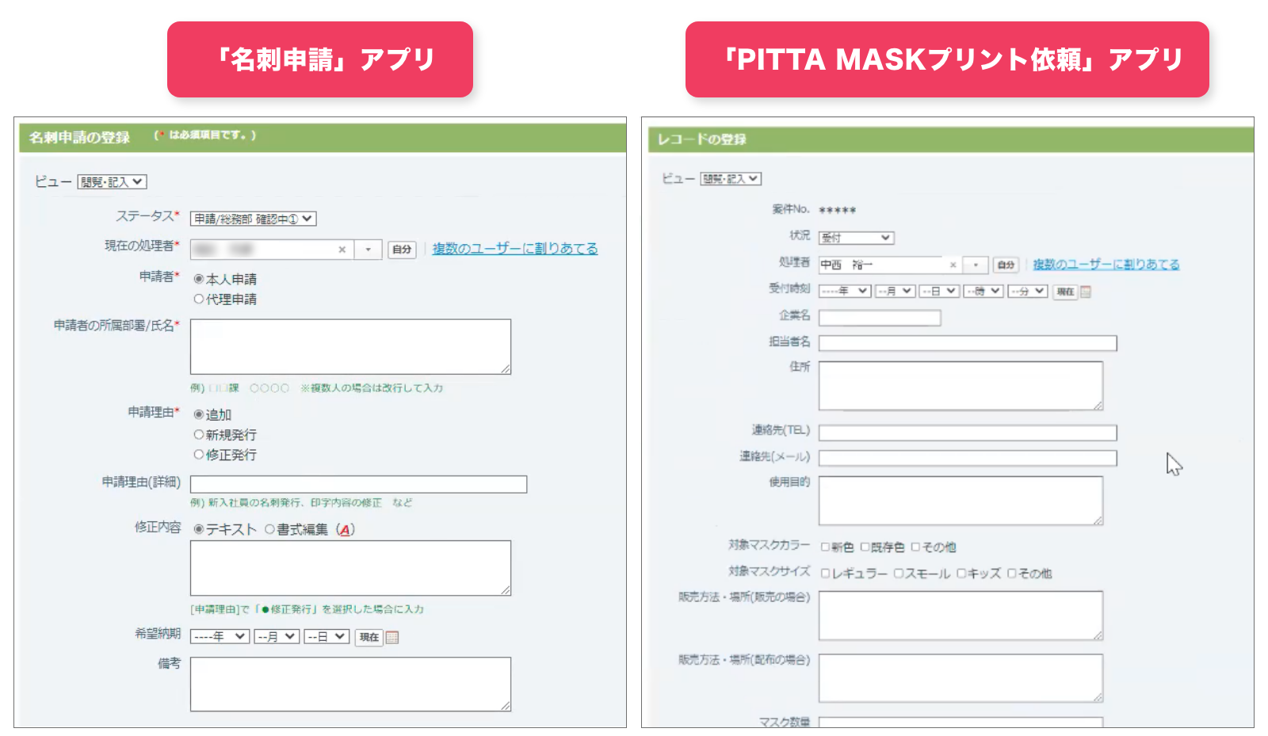Click 自分 button beside 処理者
Viewport: 1268px width, 736px height.
1006,265
